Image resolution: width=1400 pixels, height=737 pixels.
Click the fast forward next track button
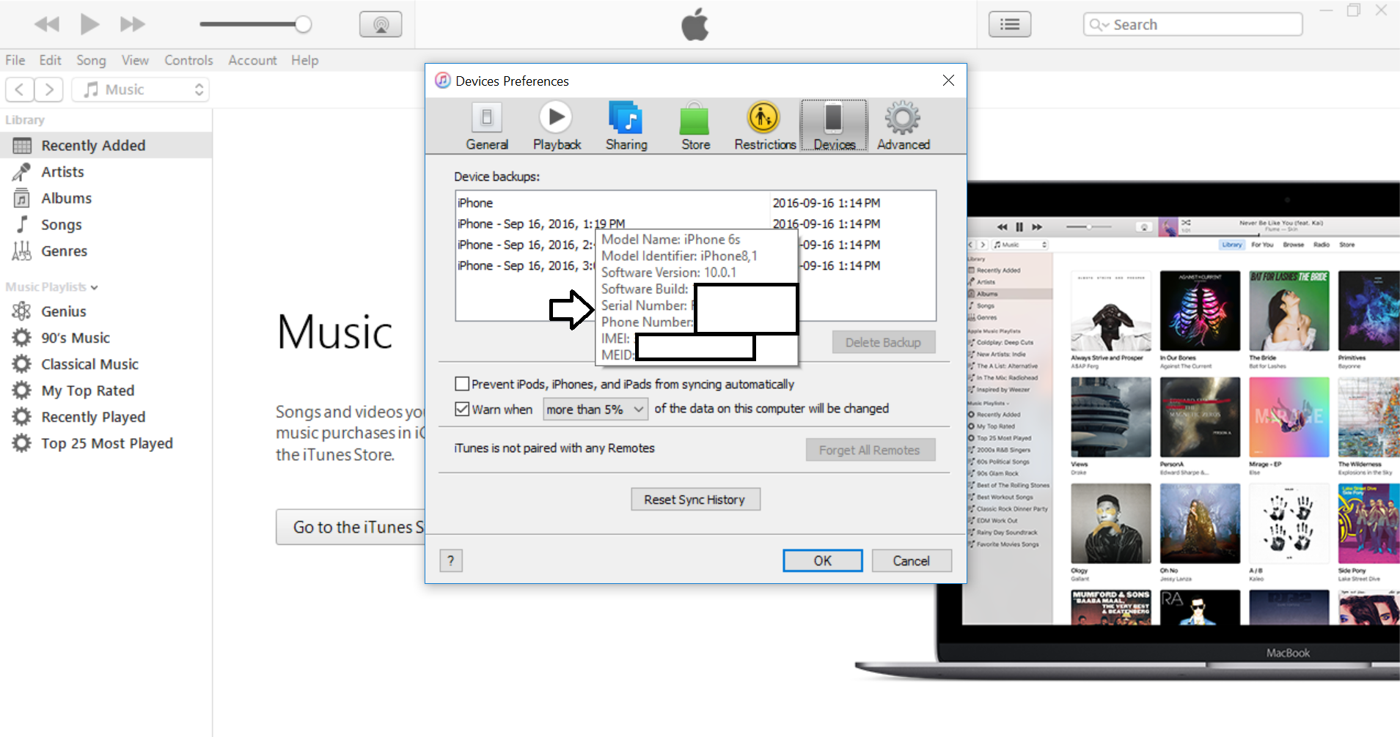pos(133,24)
